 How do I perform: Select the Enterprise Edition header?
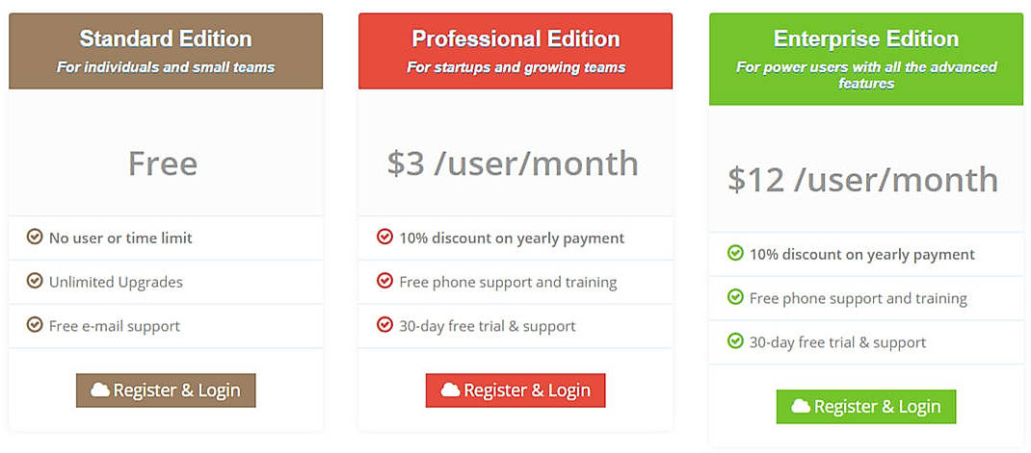coord(865,39)
